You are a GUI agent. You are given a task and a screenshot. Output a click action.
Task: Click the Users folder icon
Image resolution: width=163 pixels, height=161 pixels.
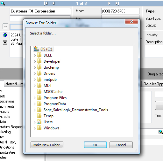[39, 122]
